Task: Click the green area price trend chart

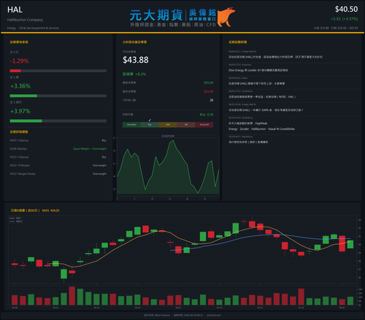Action: pyautogui.click(x=168, y=167)
